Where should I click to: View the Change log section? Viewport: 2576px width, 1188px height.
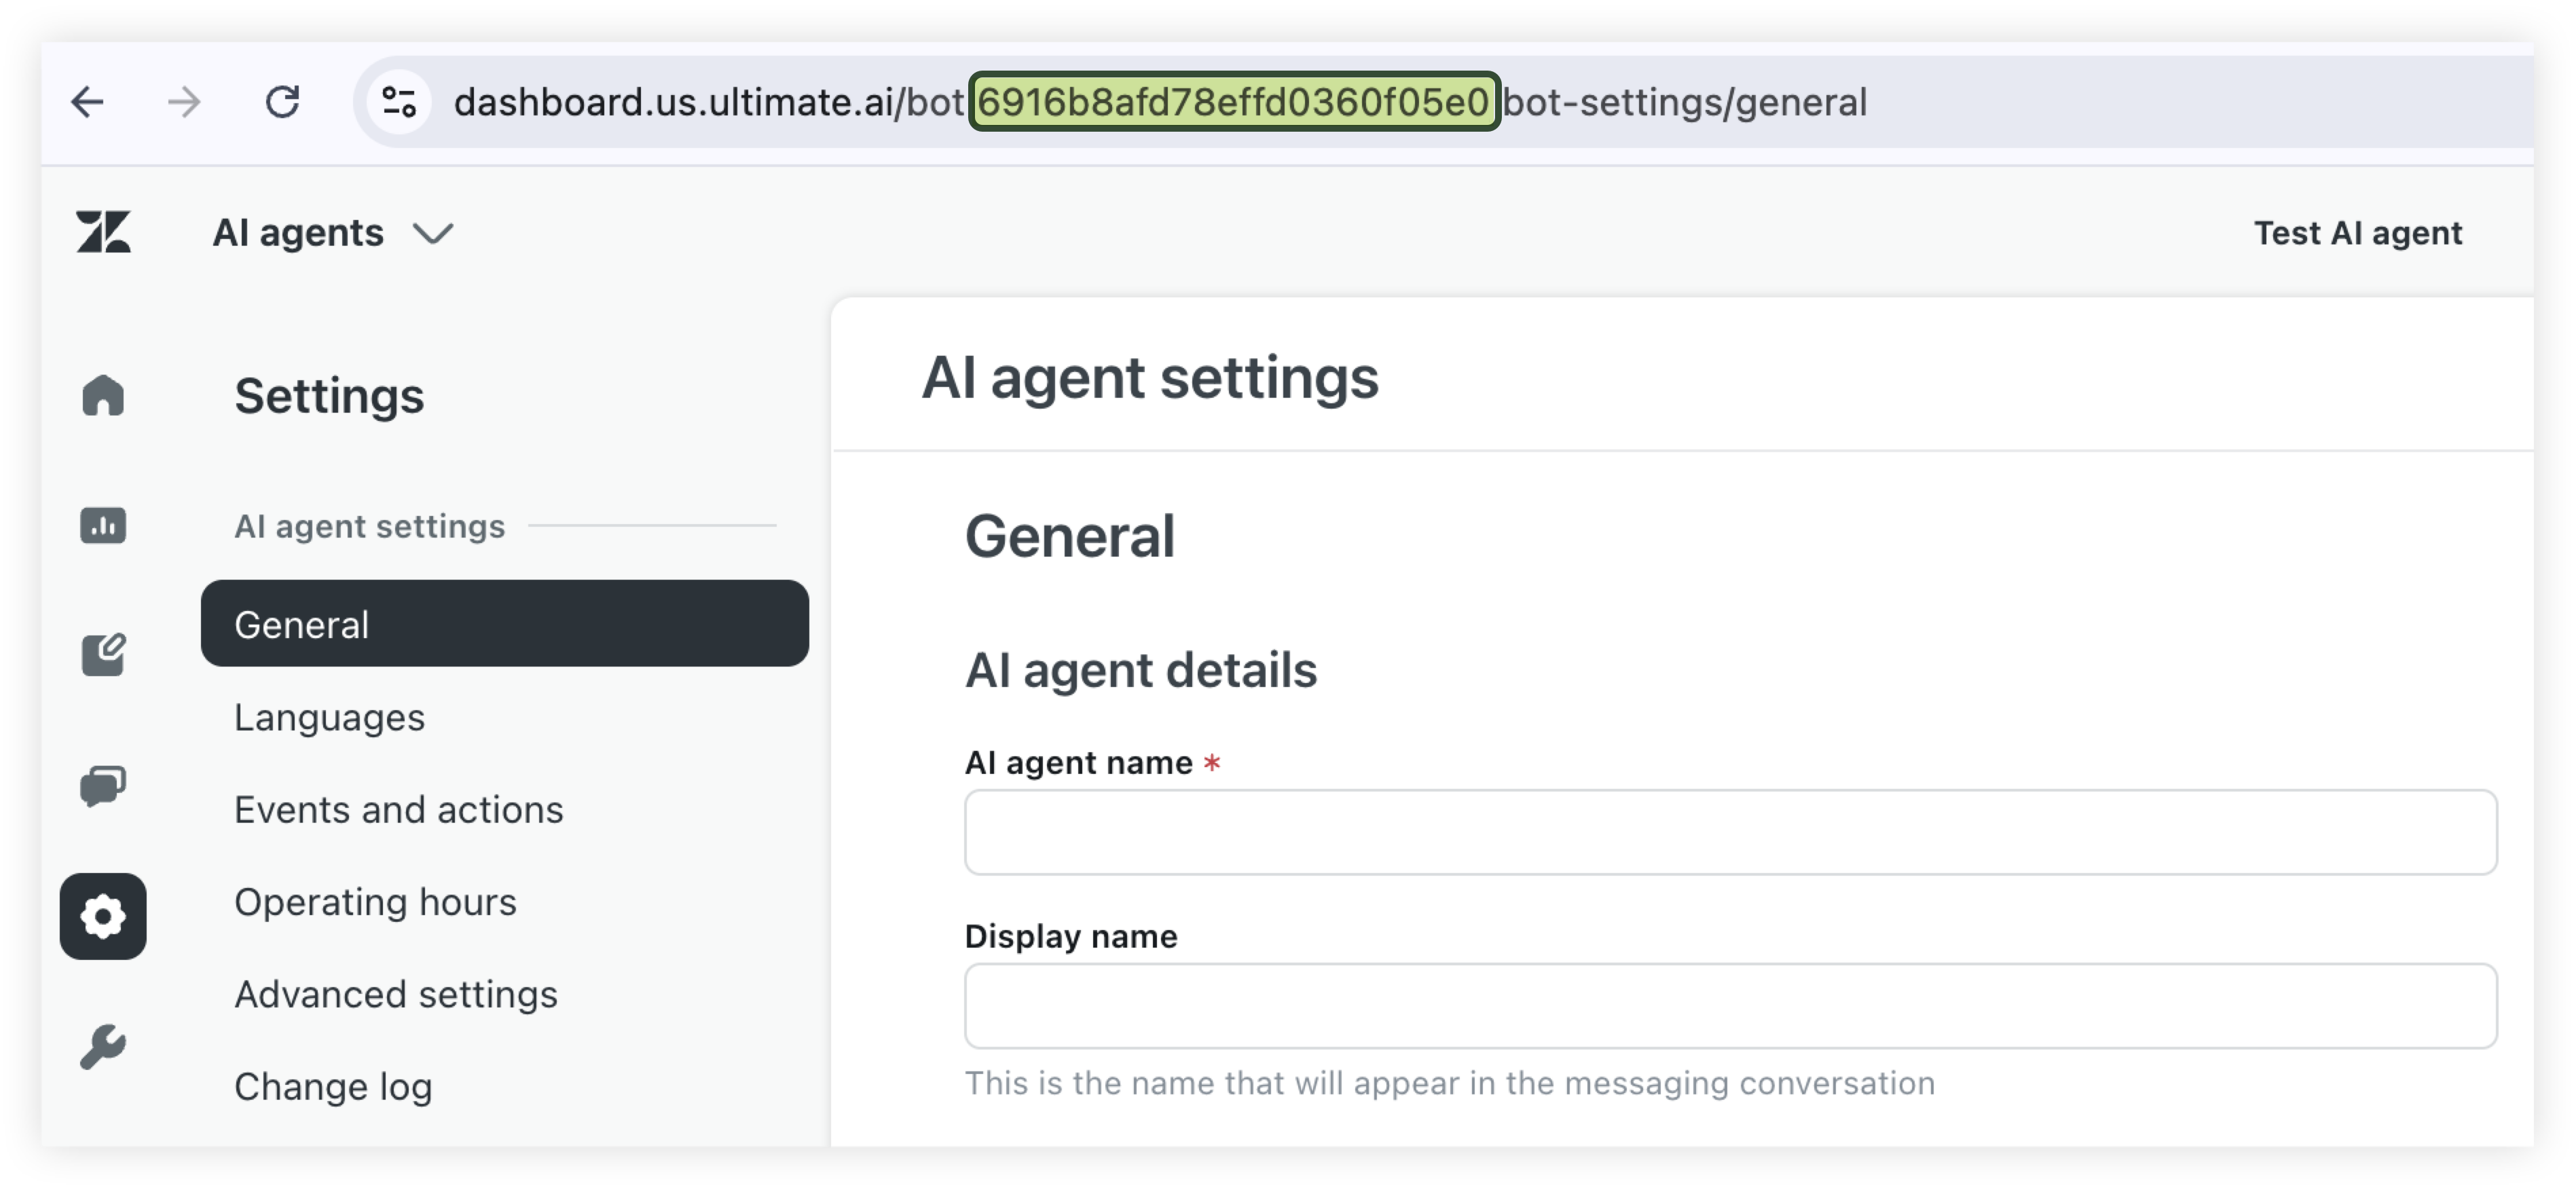[333, 1086]
